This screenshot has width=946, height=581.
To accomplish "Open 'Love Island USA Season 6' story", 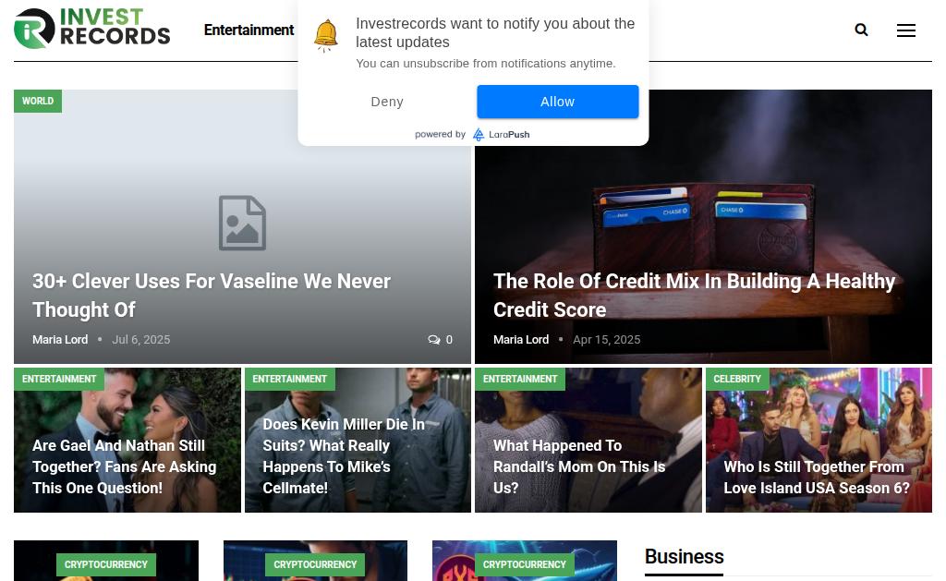I will click(817, 478).
